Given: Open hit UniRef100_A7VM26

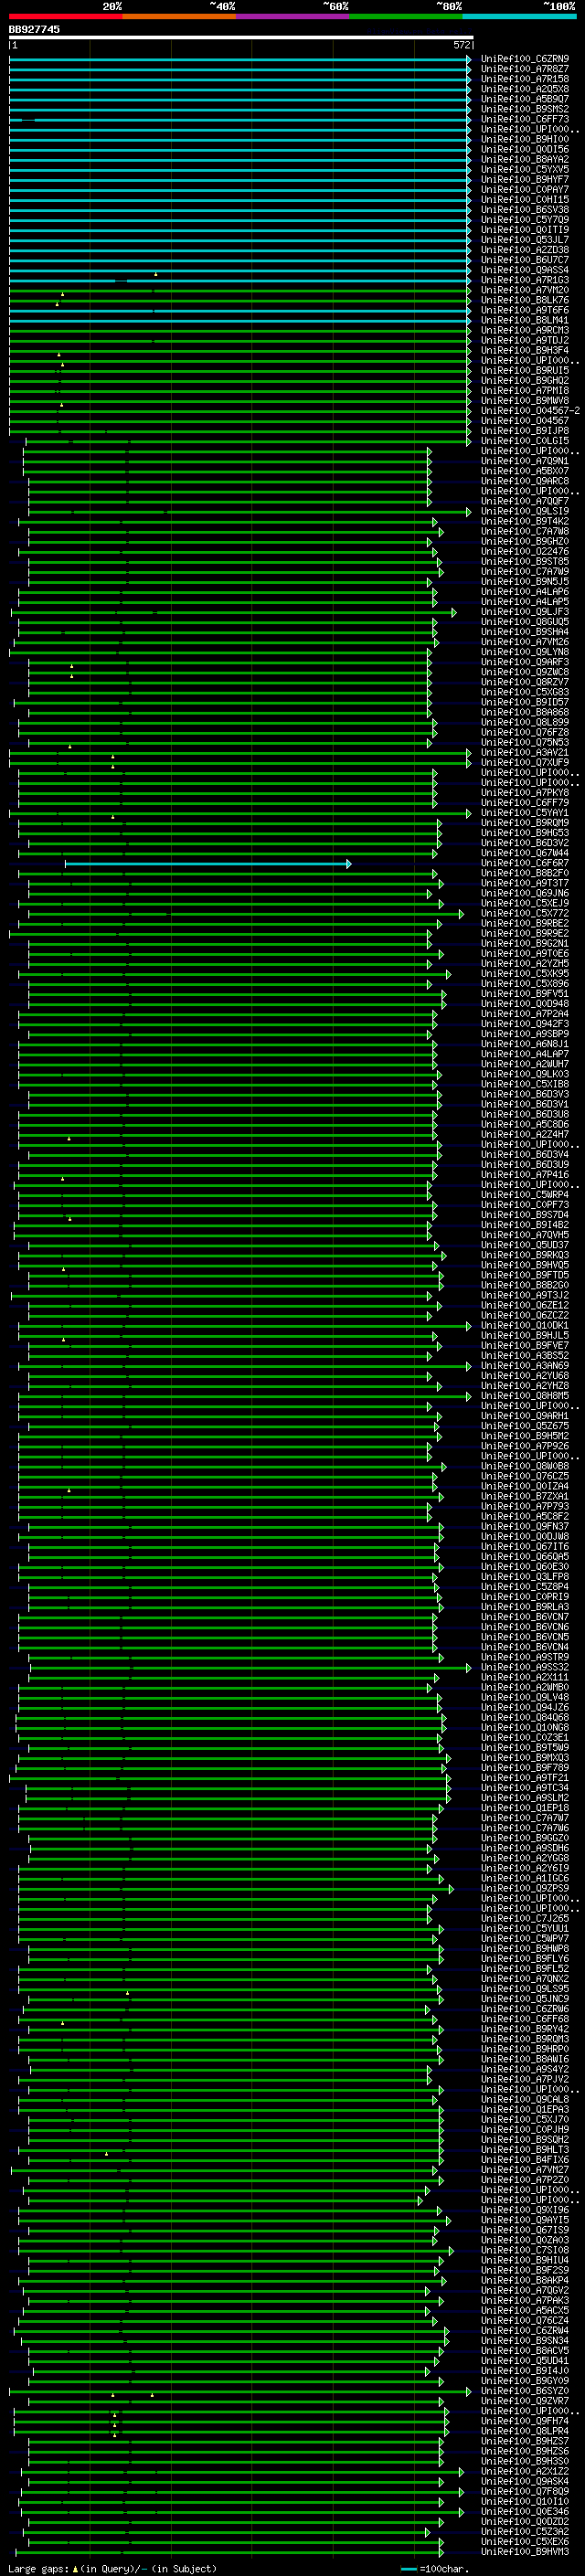Looking at the screenshot, I should point(525,642).
